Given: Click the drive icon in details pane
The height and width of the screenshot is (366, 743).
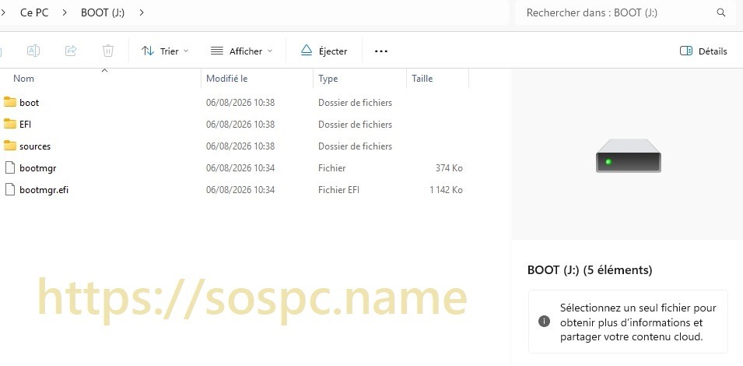Looking at the screenshot, I should pyautogui.click(x=629, y=156).
